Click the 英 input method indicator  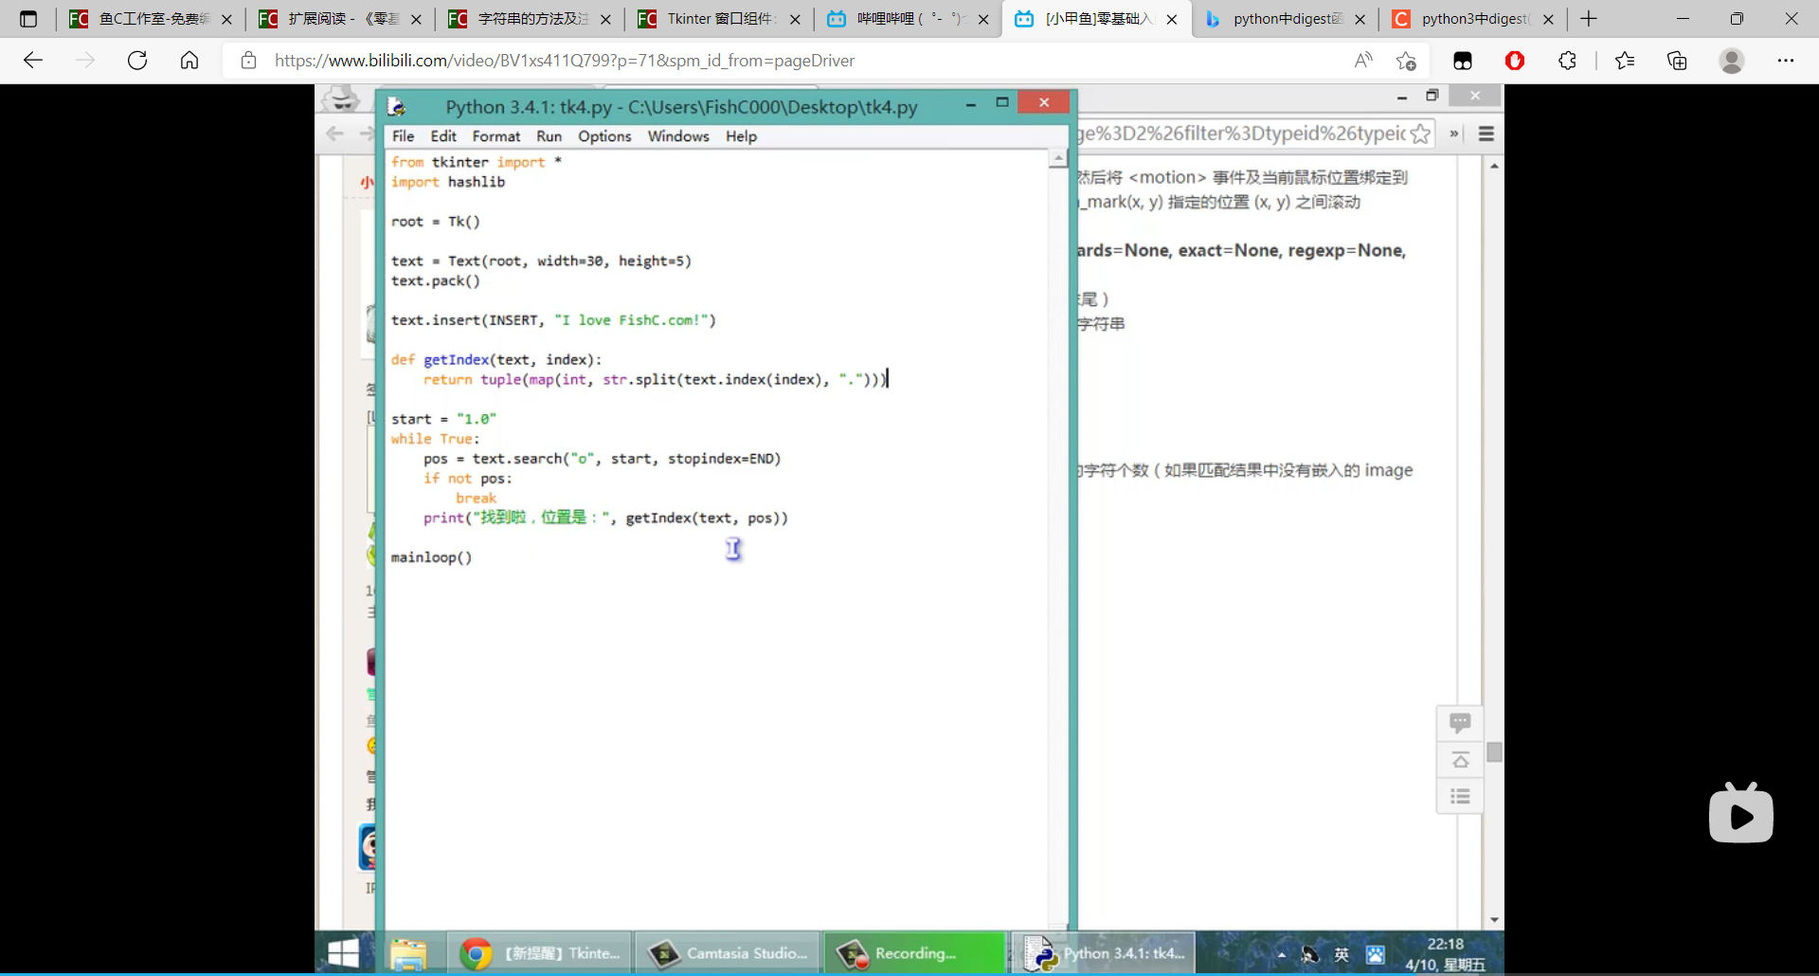click(1342, 955)
